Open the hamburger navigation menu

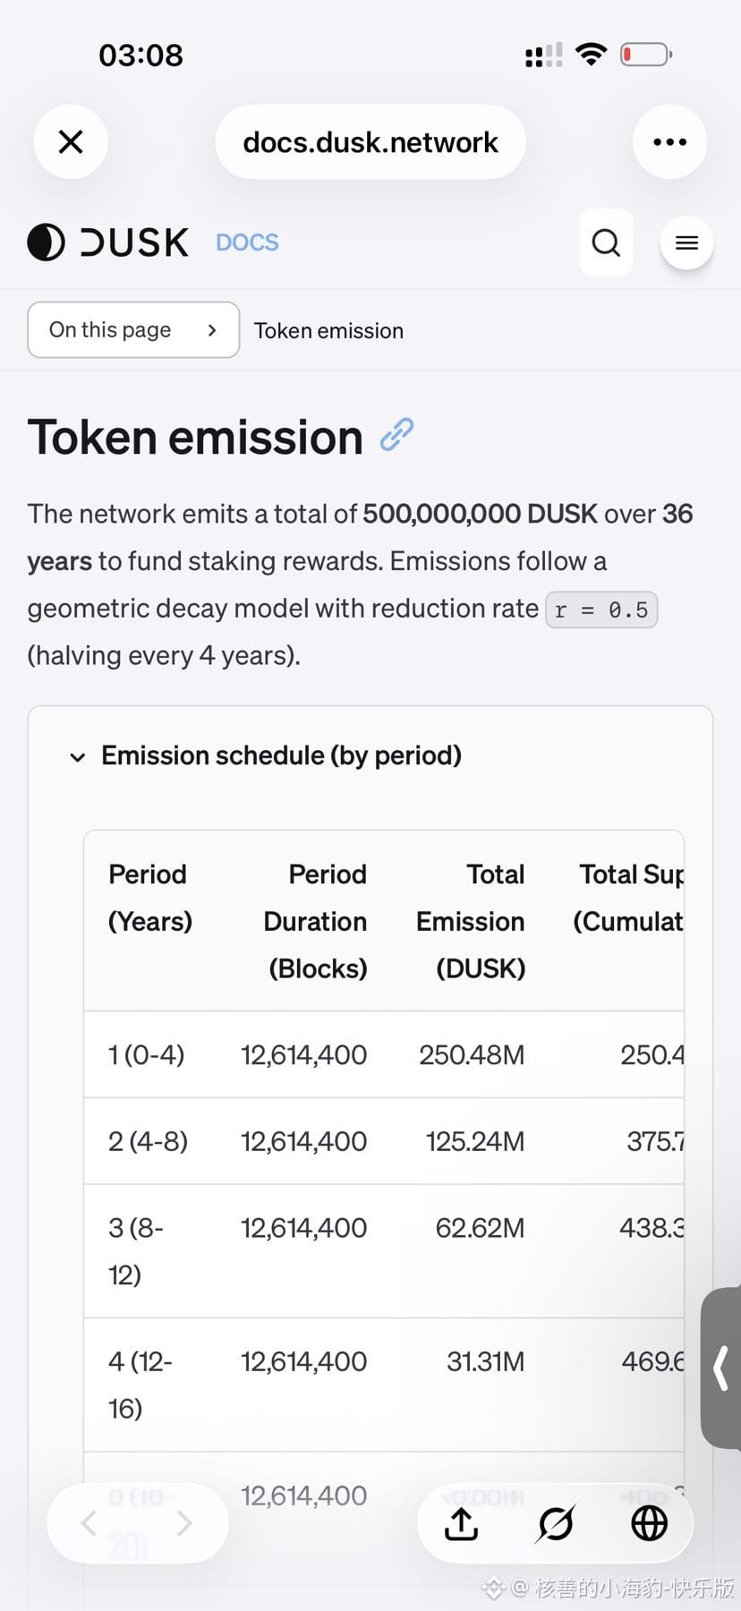coord(686,243)
